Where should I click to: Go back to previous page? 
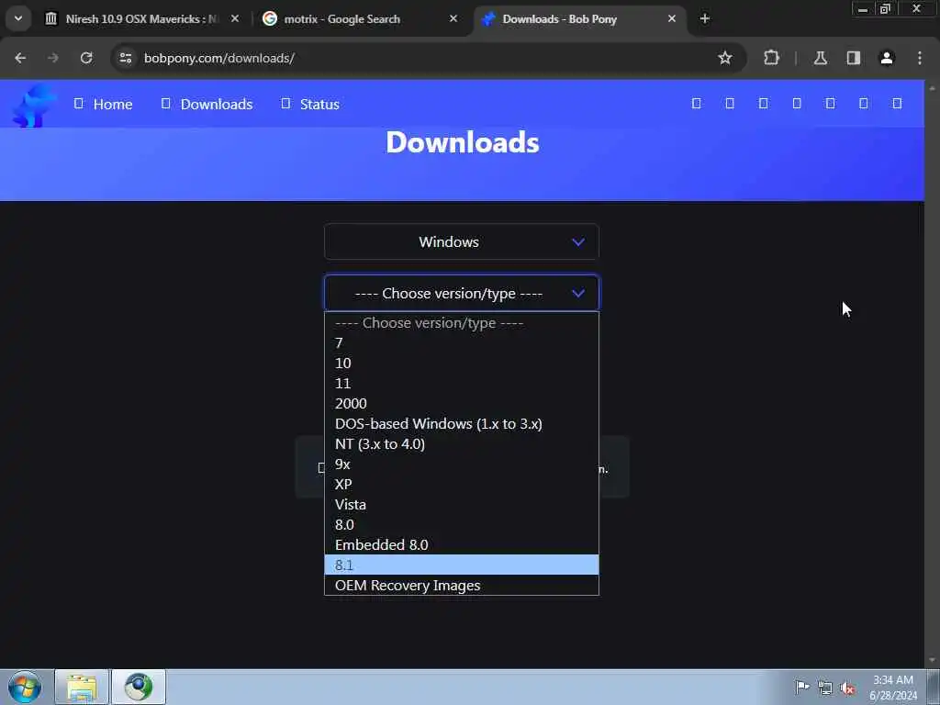tap(20, 58)
